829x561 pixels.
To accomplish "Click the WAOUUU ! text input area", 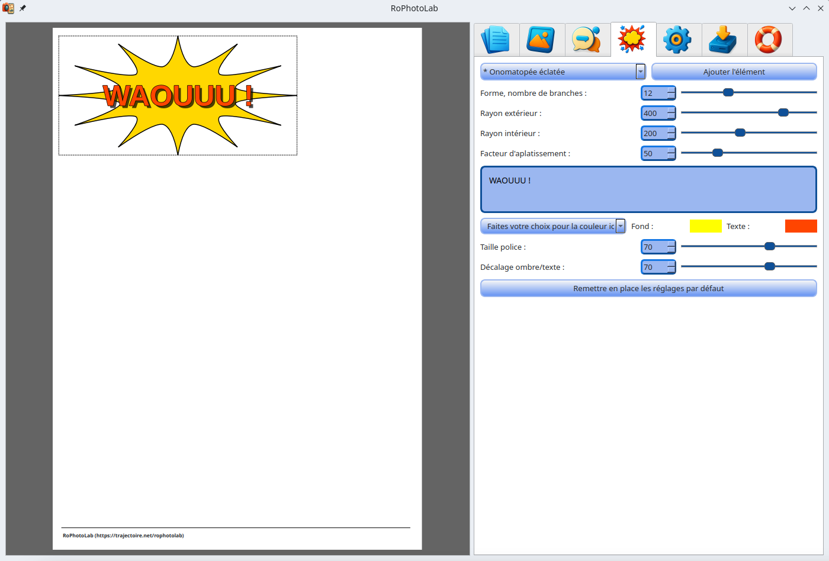I will coord(648,189).
